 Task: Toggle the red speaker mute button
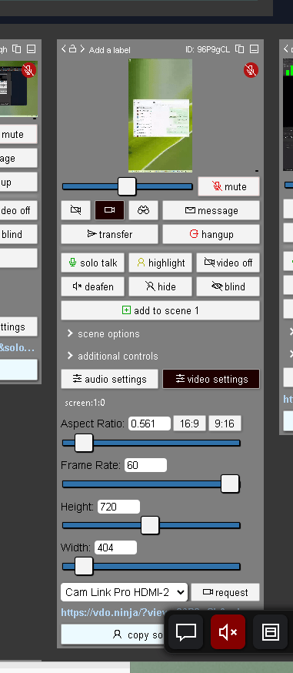pyautogui.click(x=228, y=631)
